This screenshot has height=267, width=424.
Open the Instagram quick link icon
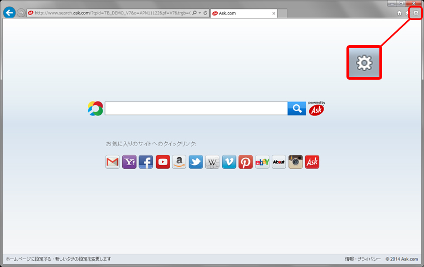tap(296, 162)
